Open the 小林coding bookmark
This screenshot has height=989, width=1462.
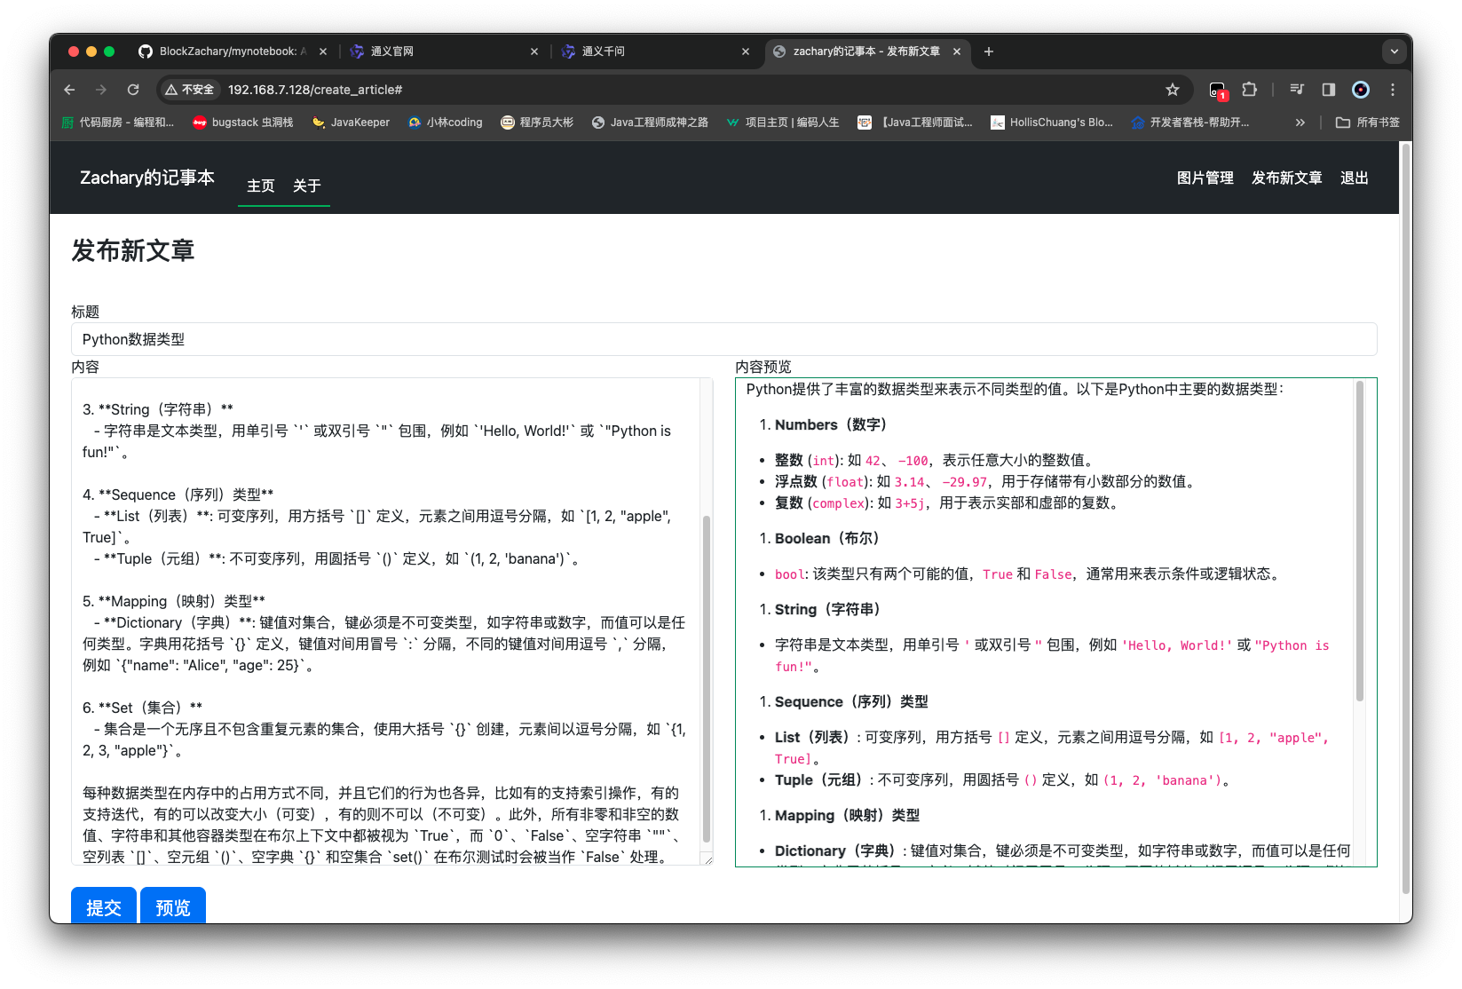(445, 123)
